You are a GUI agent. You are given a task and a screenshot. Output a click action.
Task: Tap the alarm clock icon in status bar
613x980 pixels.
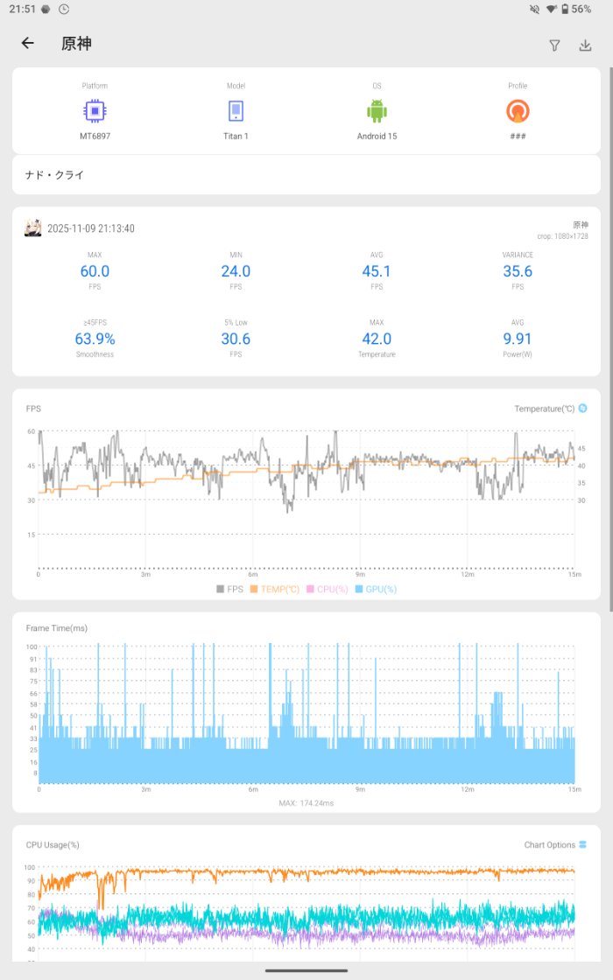[x=65, y=9]
